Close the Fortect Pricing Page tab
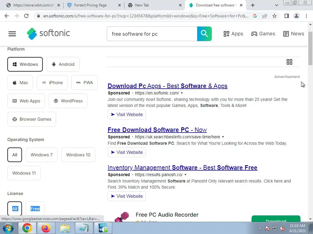 120,5
